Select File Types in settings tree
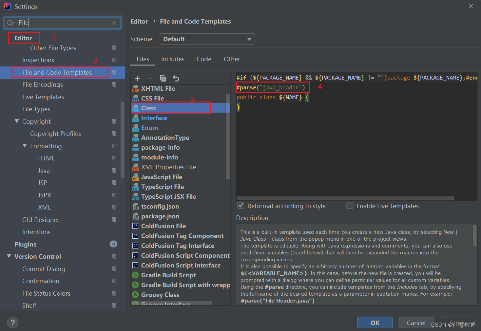481x331 pixels. 36,109
